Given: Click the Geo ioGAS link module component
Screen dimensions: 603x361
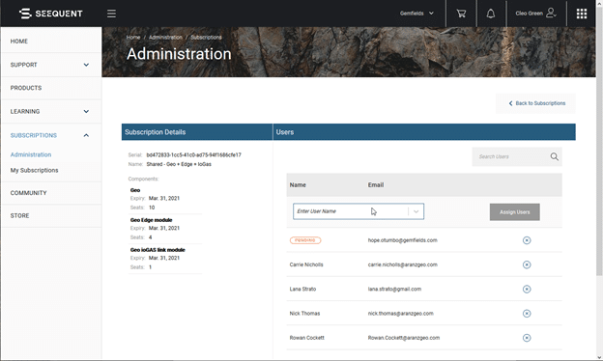Looking at the screenshot, I should coord(158,250).
